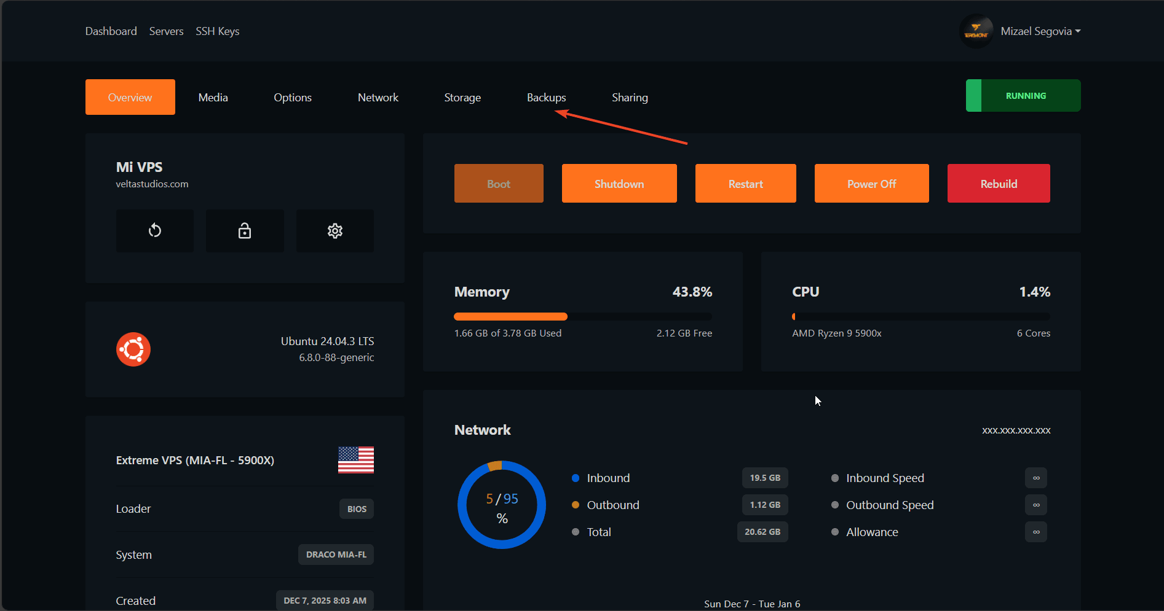Click the gray dot beside Allowance
Screen dimensions: 1164x611
tap(835, 532)
